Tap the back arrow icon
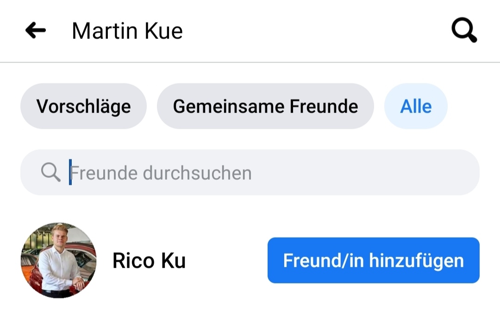Viewport: 500px width, 314px height. [x=36, y=31]
